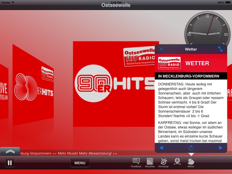Select the Live Stream channel cover
The width and height of the screenshot is (232, 174).
(4, 92)
